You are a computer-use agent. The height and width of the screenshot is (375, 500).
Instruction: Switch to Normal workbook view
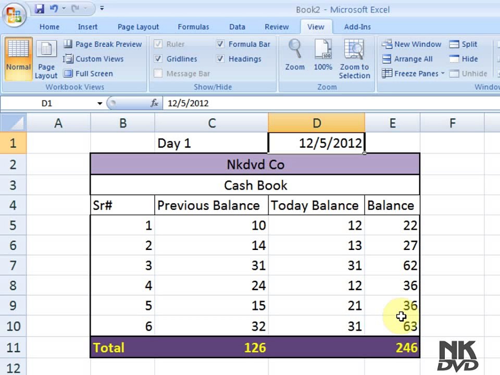tap(18, 58)
